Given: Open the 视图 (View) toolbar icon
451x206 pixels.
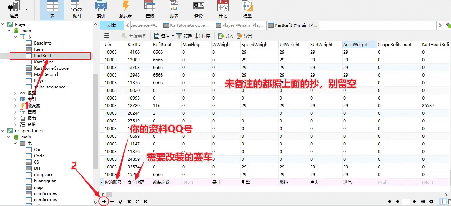Looking at the screenshot, I should 77,9.
